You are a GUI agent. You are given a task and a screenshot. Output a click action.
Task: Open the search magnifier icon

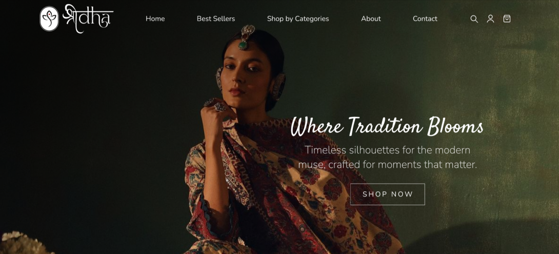point(474,19)
